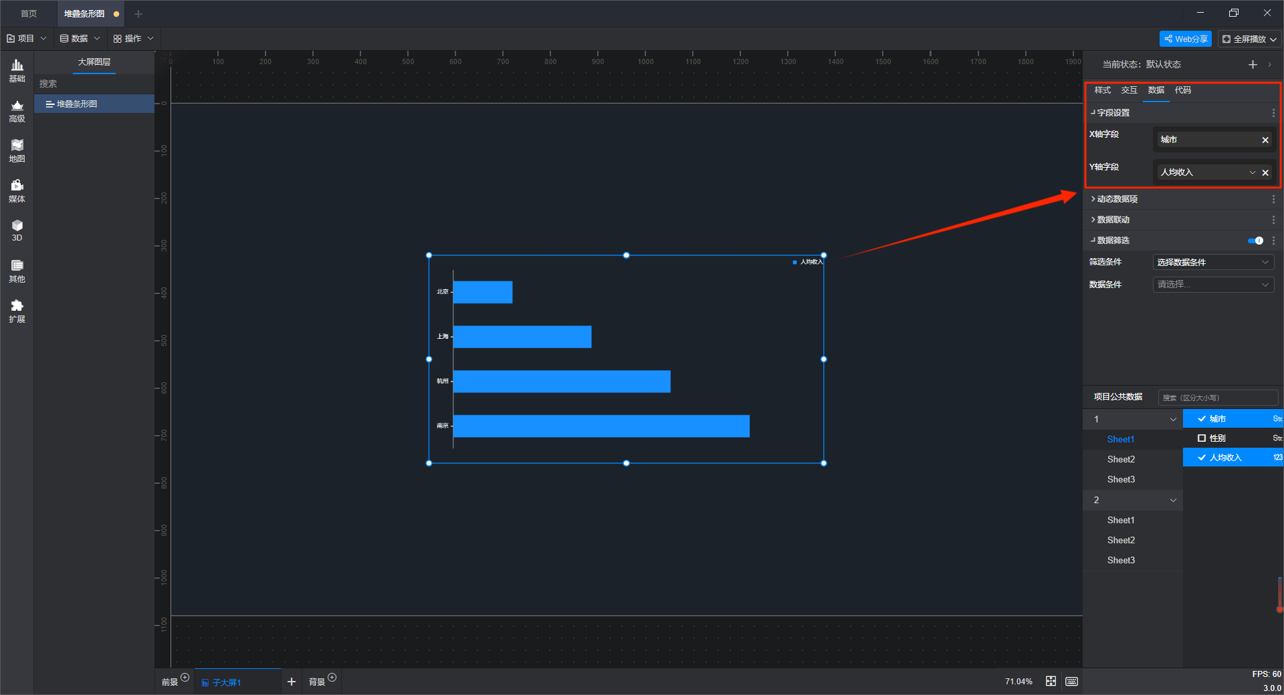Image resolution: width=1284 pixels, height=695 pixels.
Task: Switch to the 交互 tab
Action: click(x=1129, y=90)
